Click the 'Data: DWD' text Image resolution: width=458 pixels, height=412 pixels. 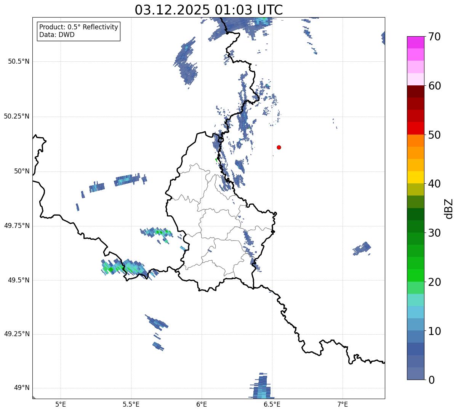pos(57,35)
